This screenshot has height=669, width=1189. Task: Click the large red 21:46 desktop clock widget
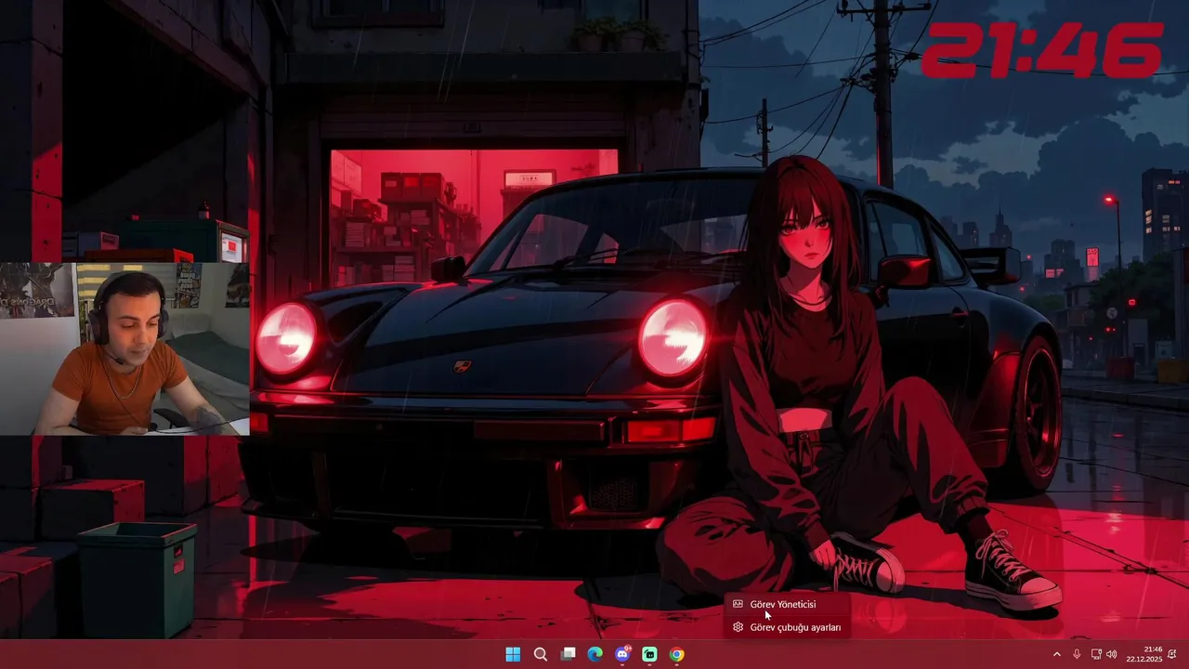coord(1041,51)
